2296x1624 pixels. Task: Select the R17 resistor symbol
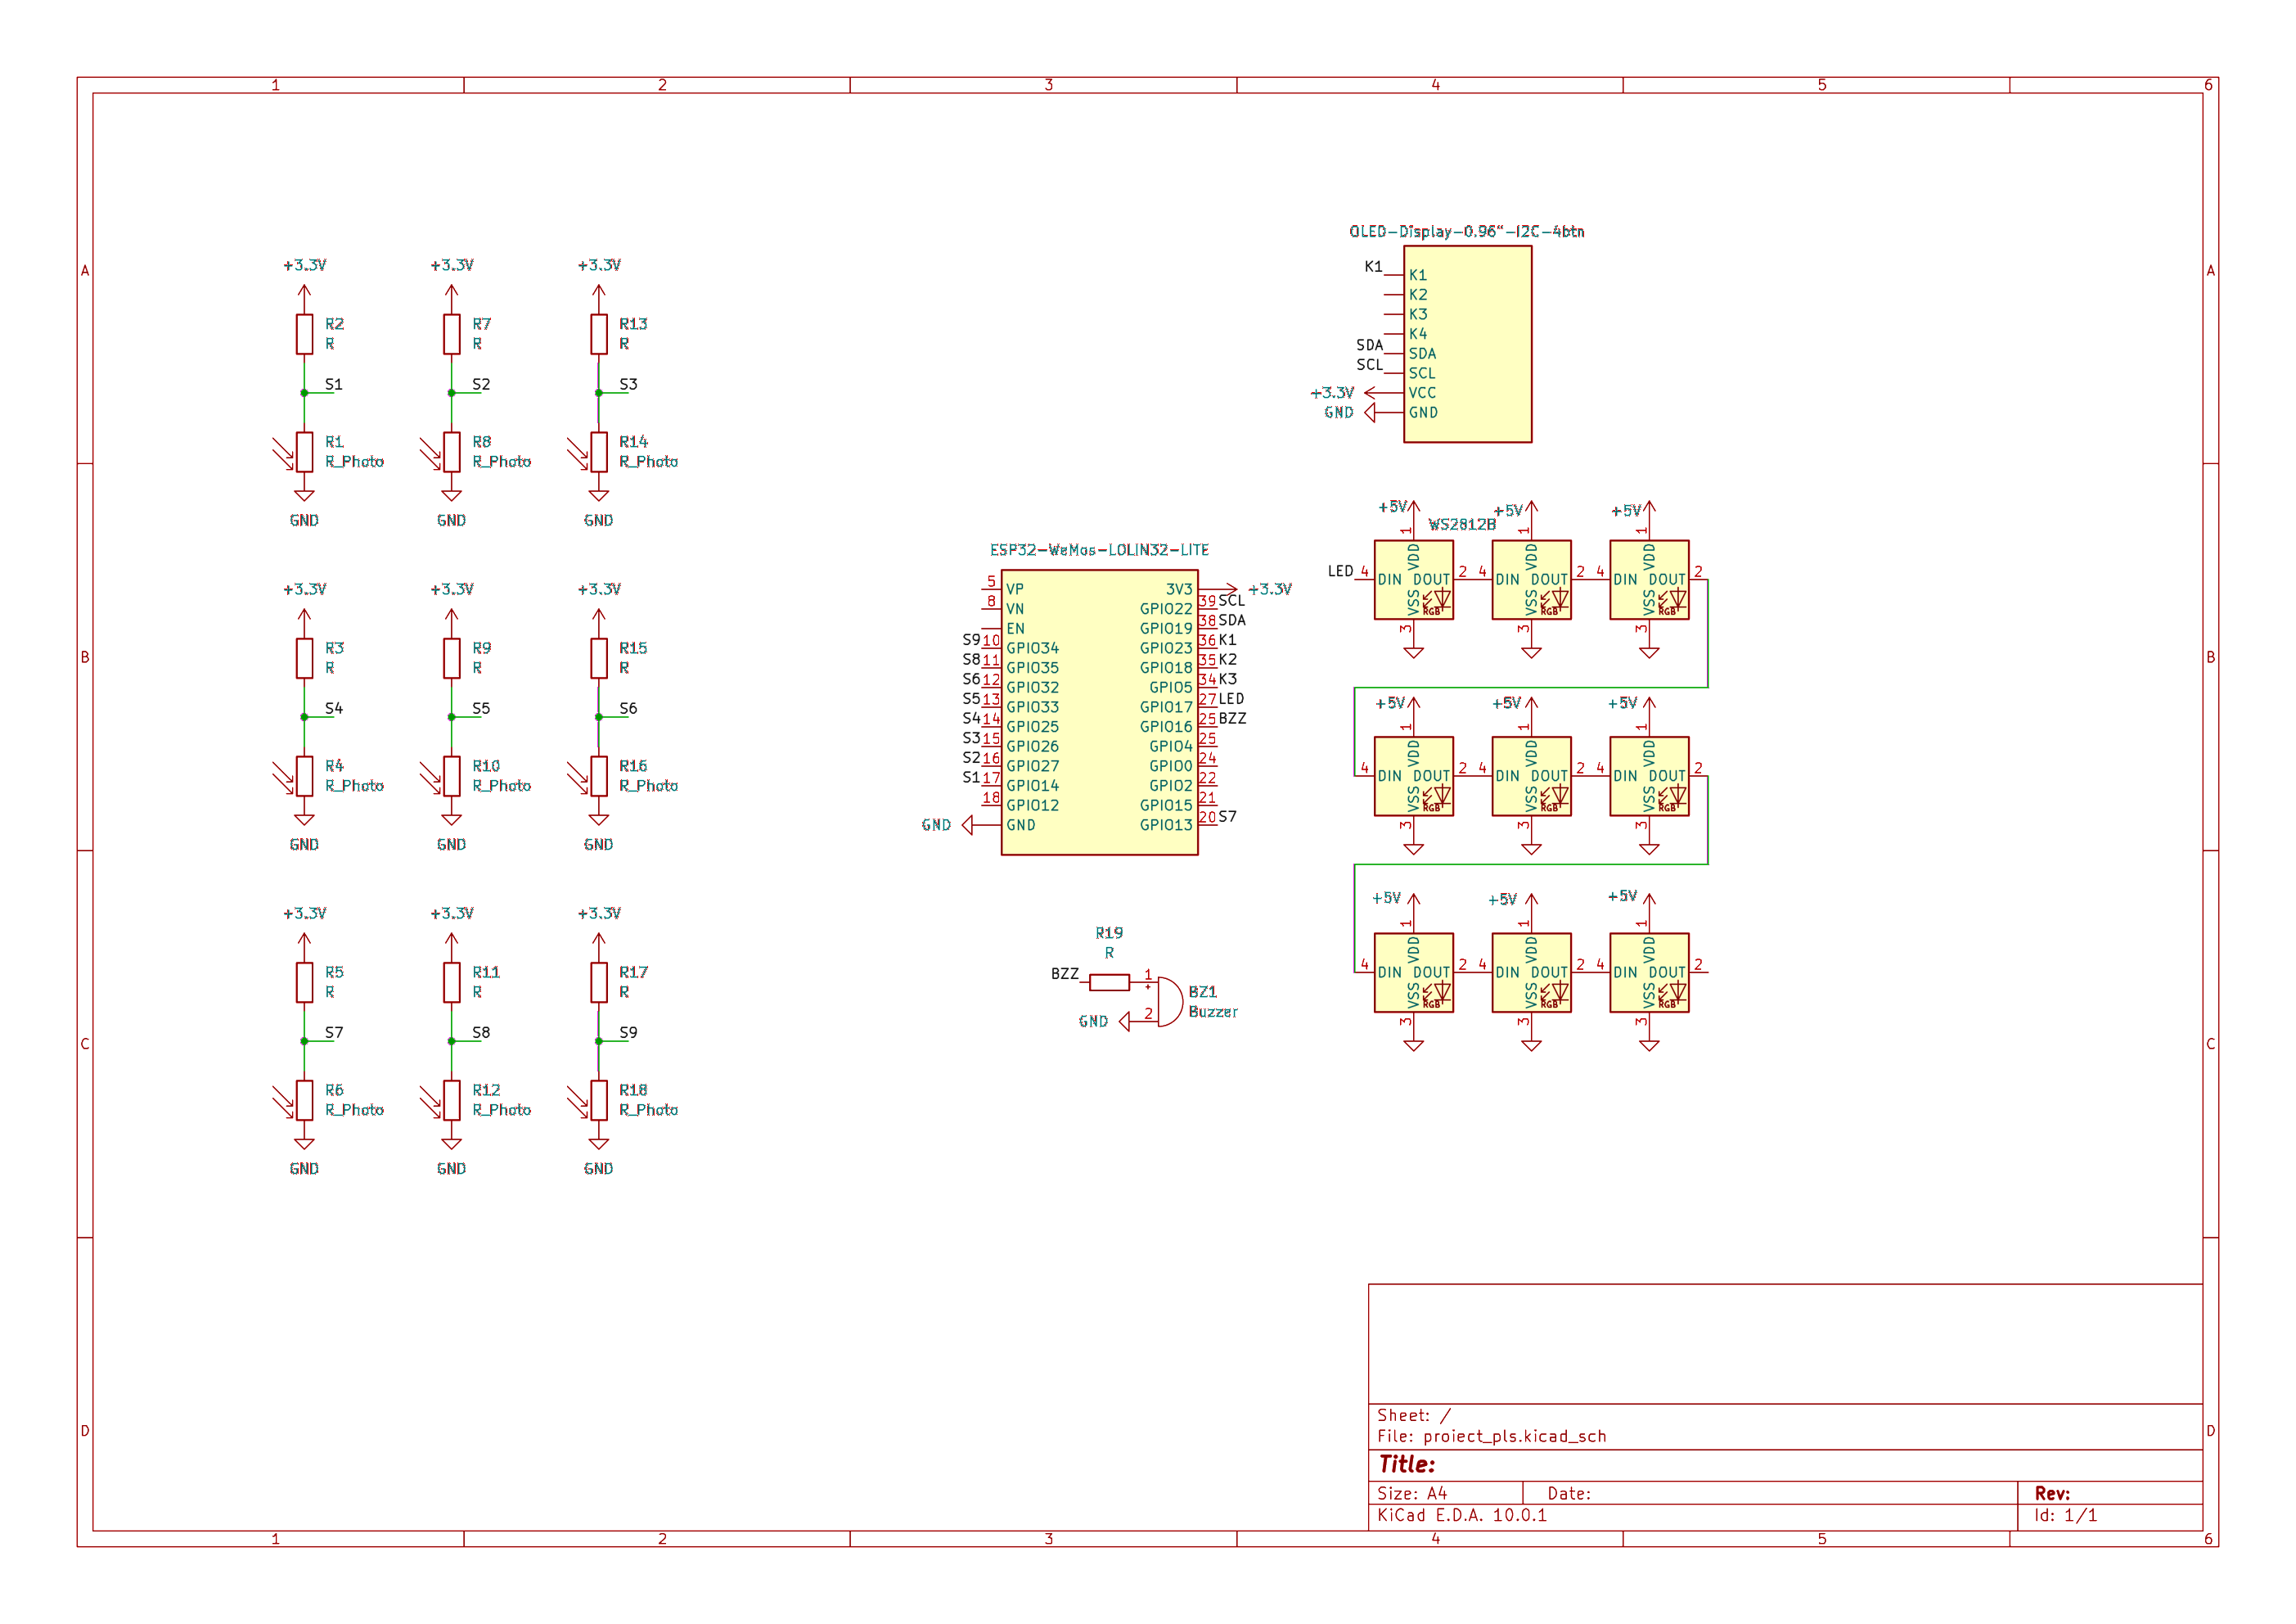click(x=598, y=982)
